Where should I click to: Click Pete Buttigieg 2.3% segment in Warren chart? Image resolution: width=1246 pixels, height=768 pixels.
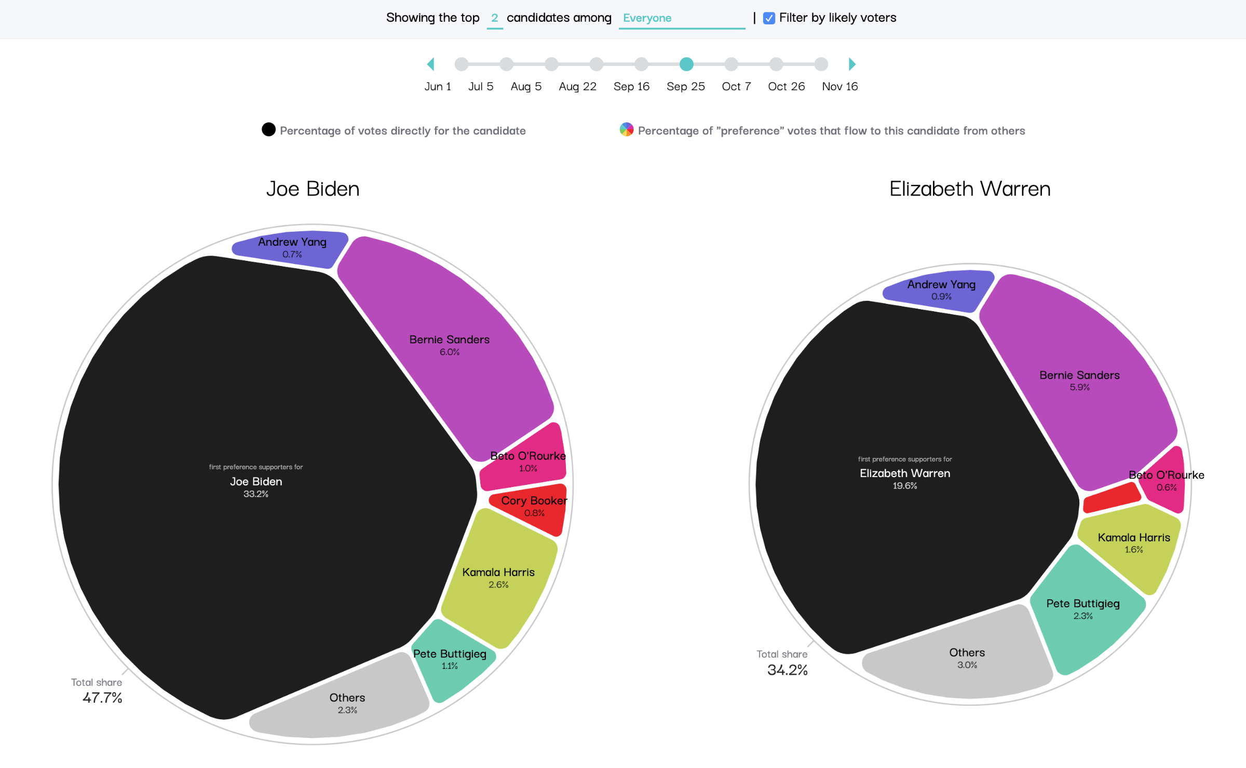1082,609
